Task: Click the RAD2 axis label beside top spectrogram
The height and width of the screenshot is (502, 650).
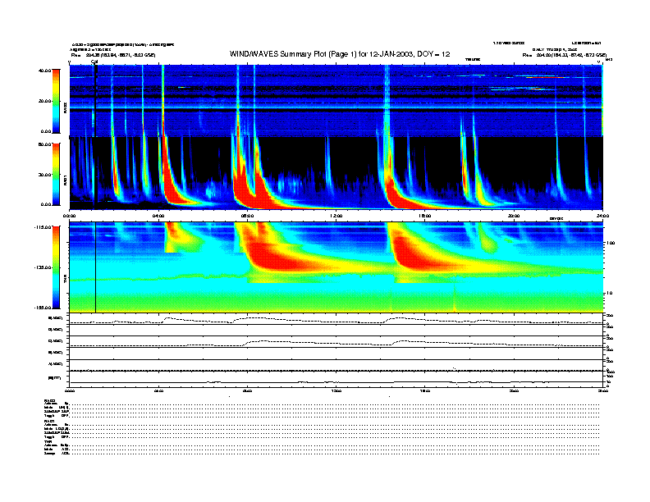Action: [x=65, y=108]
